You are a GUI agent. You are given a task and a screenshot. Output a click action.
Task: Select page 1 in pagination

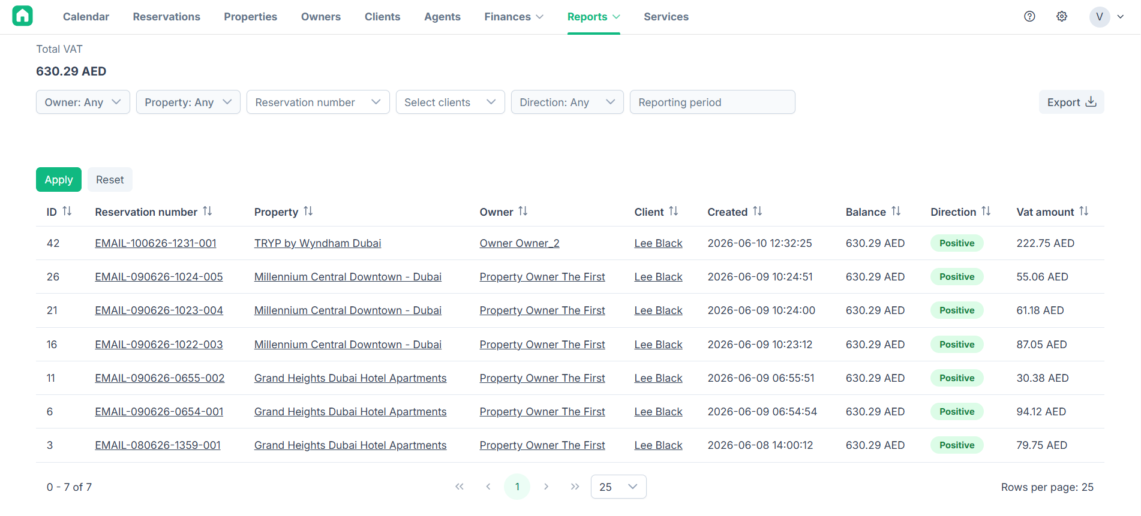517,487
